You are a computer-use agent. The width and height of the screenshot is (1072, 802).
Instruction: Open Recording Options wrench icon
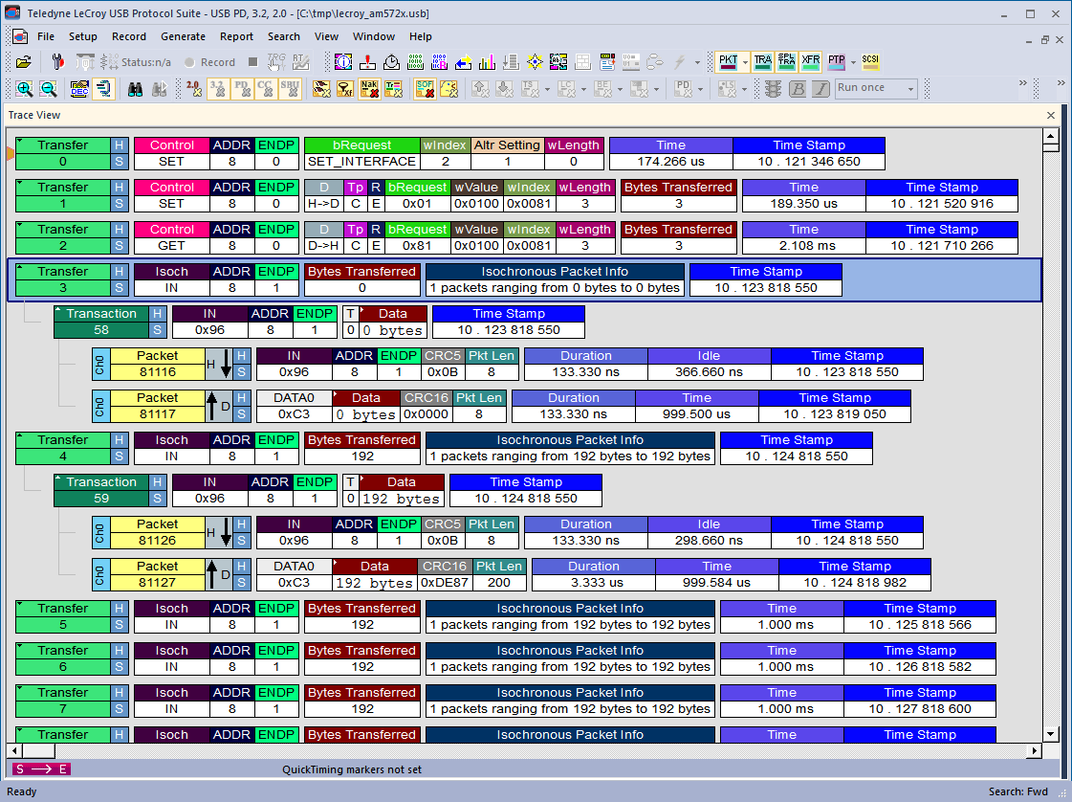57,62
